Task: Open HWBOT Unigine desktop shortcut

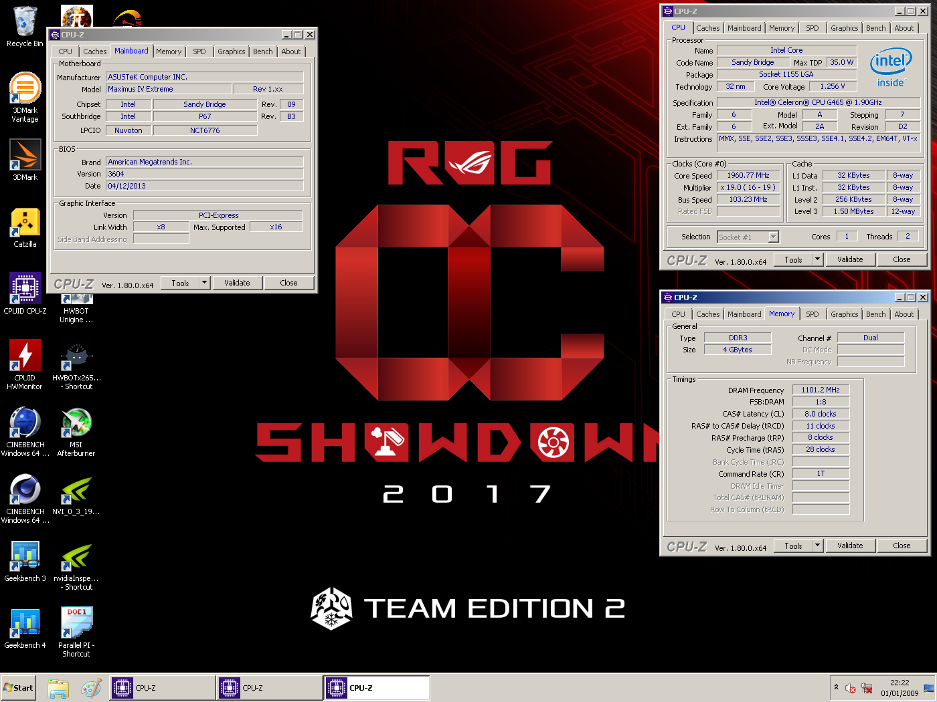Action: pos(76,309)
